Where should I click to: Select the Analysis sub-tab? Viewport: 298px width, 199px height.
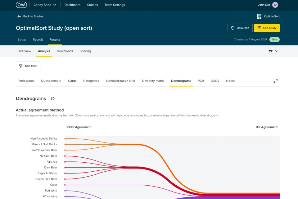44,51
